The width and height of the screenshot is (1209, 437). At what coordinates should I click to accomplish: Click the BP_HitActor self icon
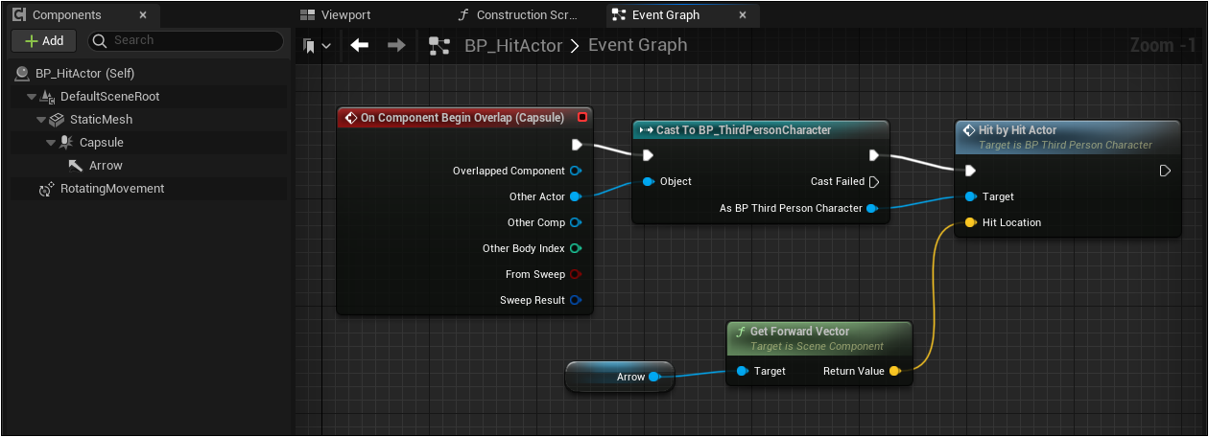point(22,74)
